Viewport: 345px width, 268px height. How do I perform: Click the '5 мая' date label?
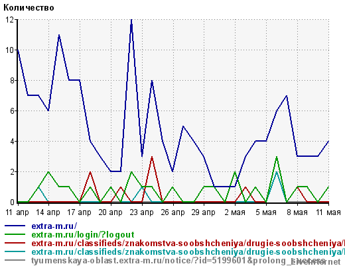[266, 212]
